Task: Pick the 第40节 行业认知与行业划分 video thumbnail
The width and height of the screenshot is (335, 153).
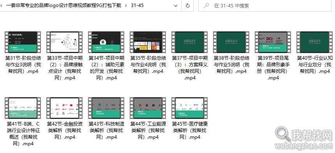Action: (314, 42)
